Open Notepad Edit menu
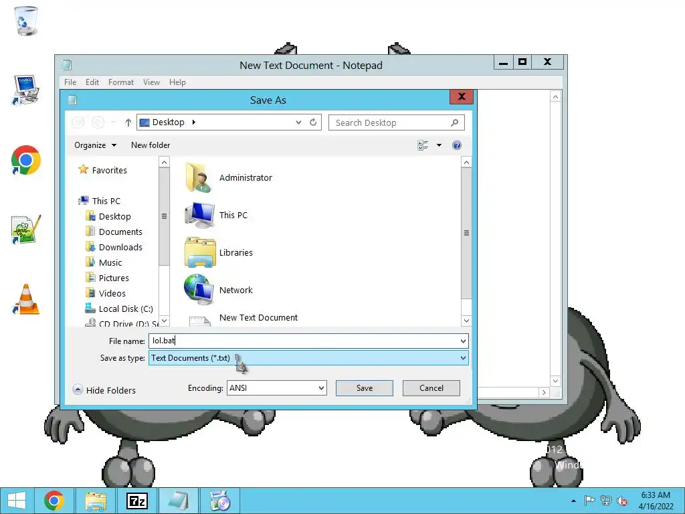Screen dimensions: 685x514 point(92,82)
